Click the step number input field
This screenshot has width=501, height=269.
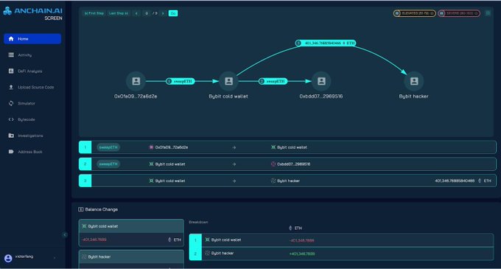[x=147, y=13]
